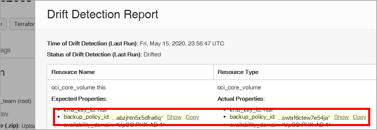Screen dimensions: 377x130
Task: Click the Actual Properties heading
Action: click(x=241, y=99)
